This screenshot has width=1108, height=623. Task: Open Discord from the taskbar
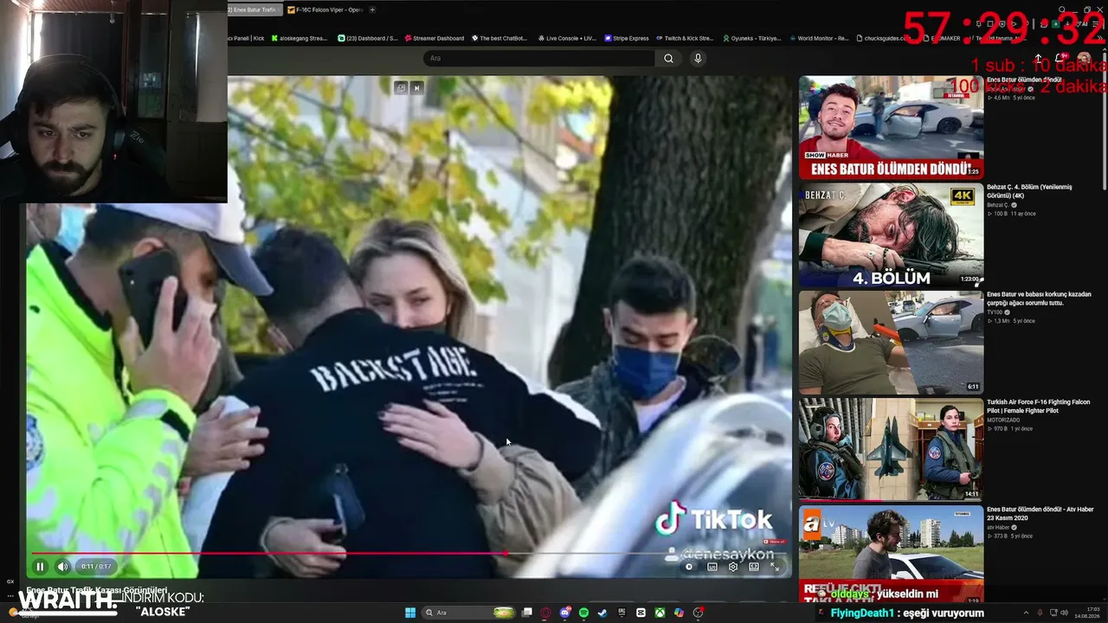[565, 613]
